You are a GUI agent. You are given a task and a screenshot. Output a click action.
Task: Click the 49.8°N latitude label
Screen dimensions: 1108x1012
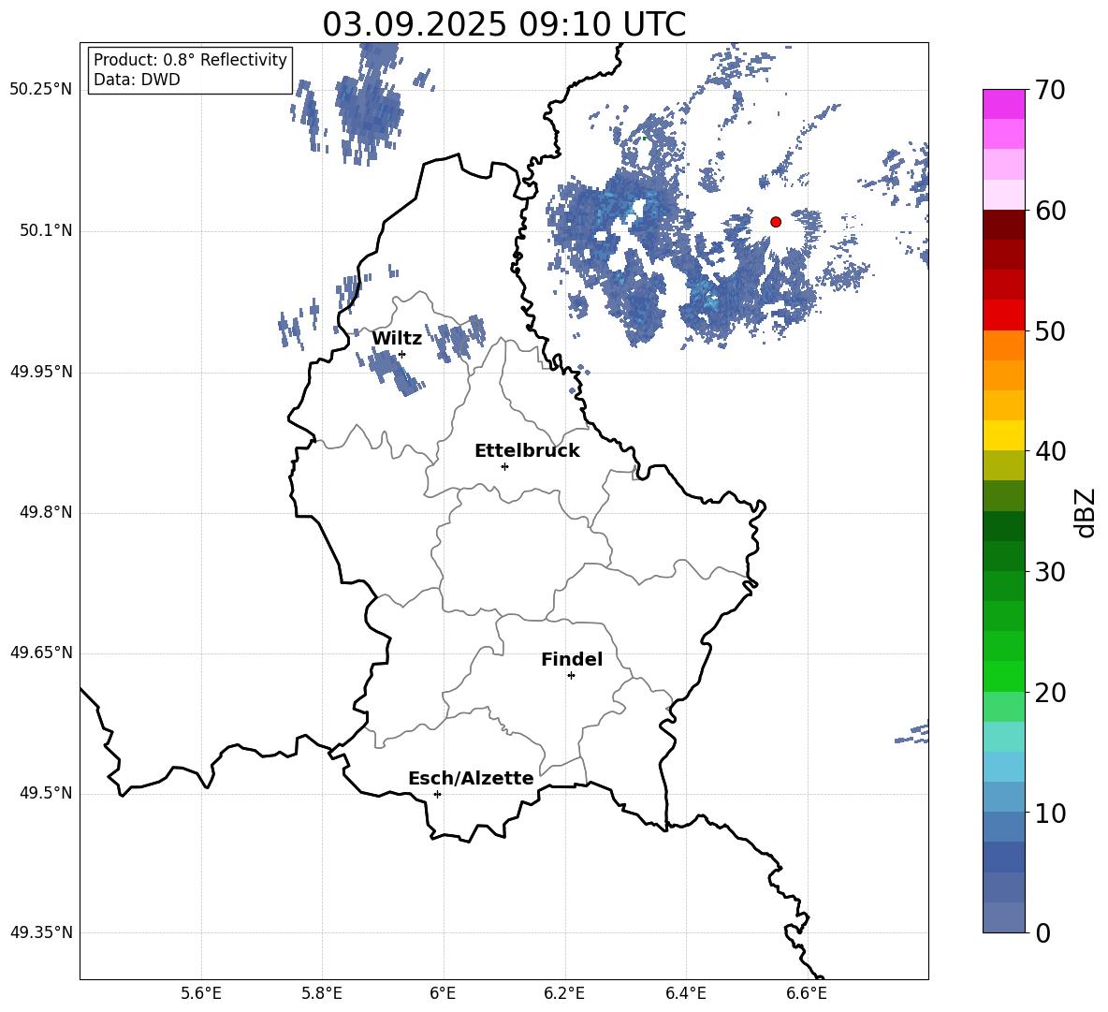pos(47,512)
